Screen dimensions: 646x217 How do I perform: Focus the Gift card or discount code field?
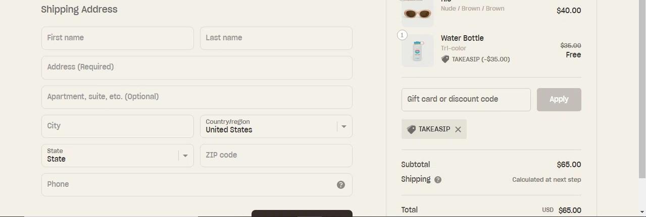point(466,100)
